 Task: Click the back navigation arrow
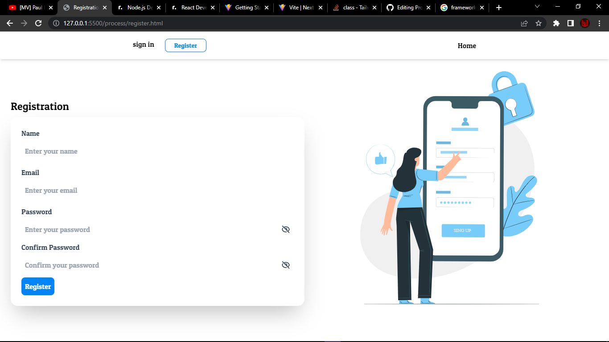(10, 23)
